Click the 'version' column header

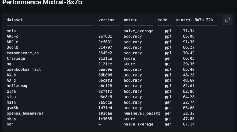106,20
